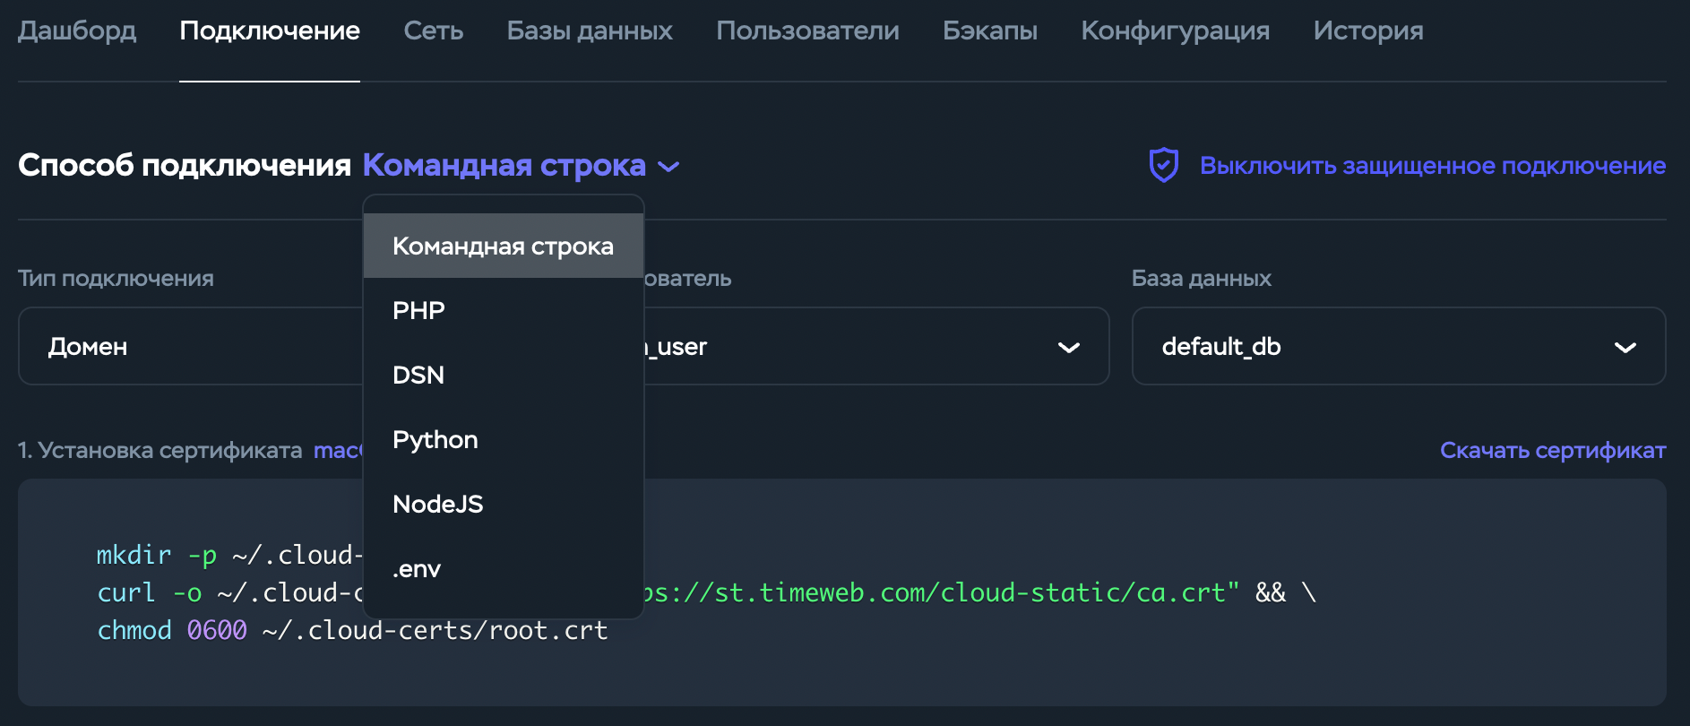Image resolution: width=1690 pixels, height=726 pixels.
Task: View the История tab
Action: (1367, 30)
